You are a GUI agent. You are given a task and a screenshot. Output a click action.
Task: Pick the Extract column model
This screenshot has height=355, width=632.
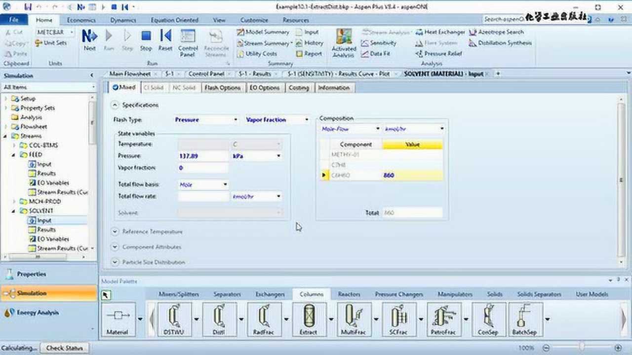309,315
